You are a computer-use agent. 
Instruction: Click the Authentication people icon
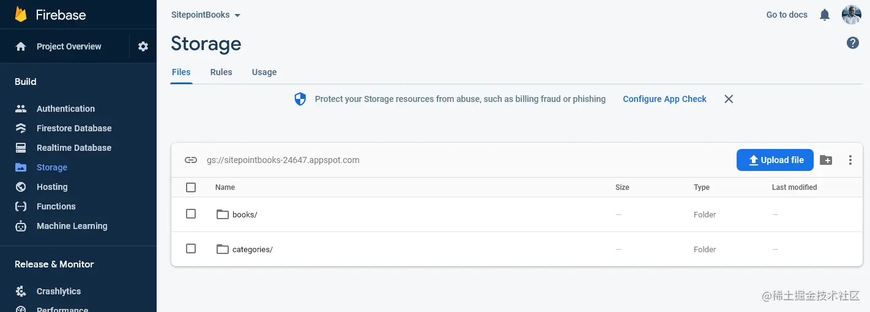[x=21, y=109]
